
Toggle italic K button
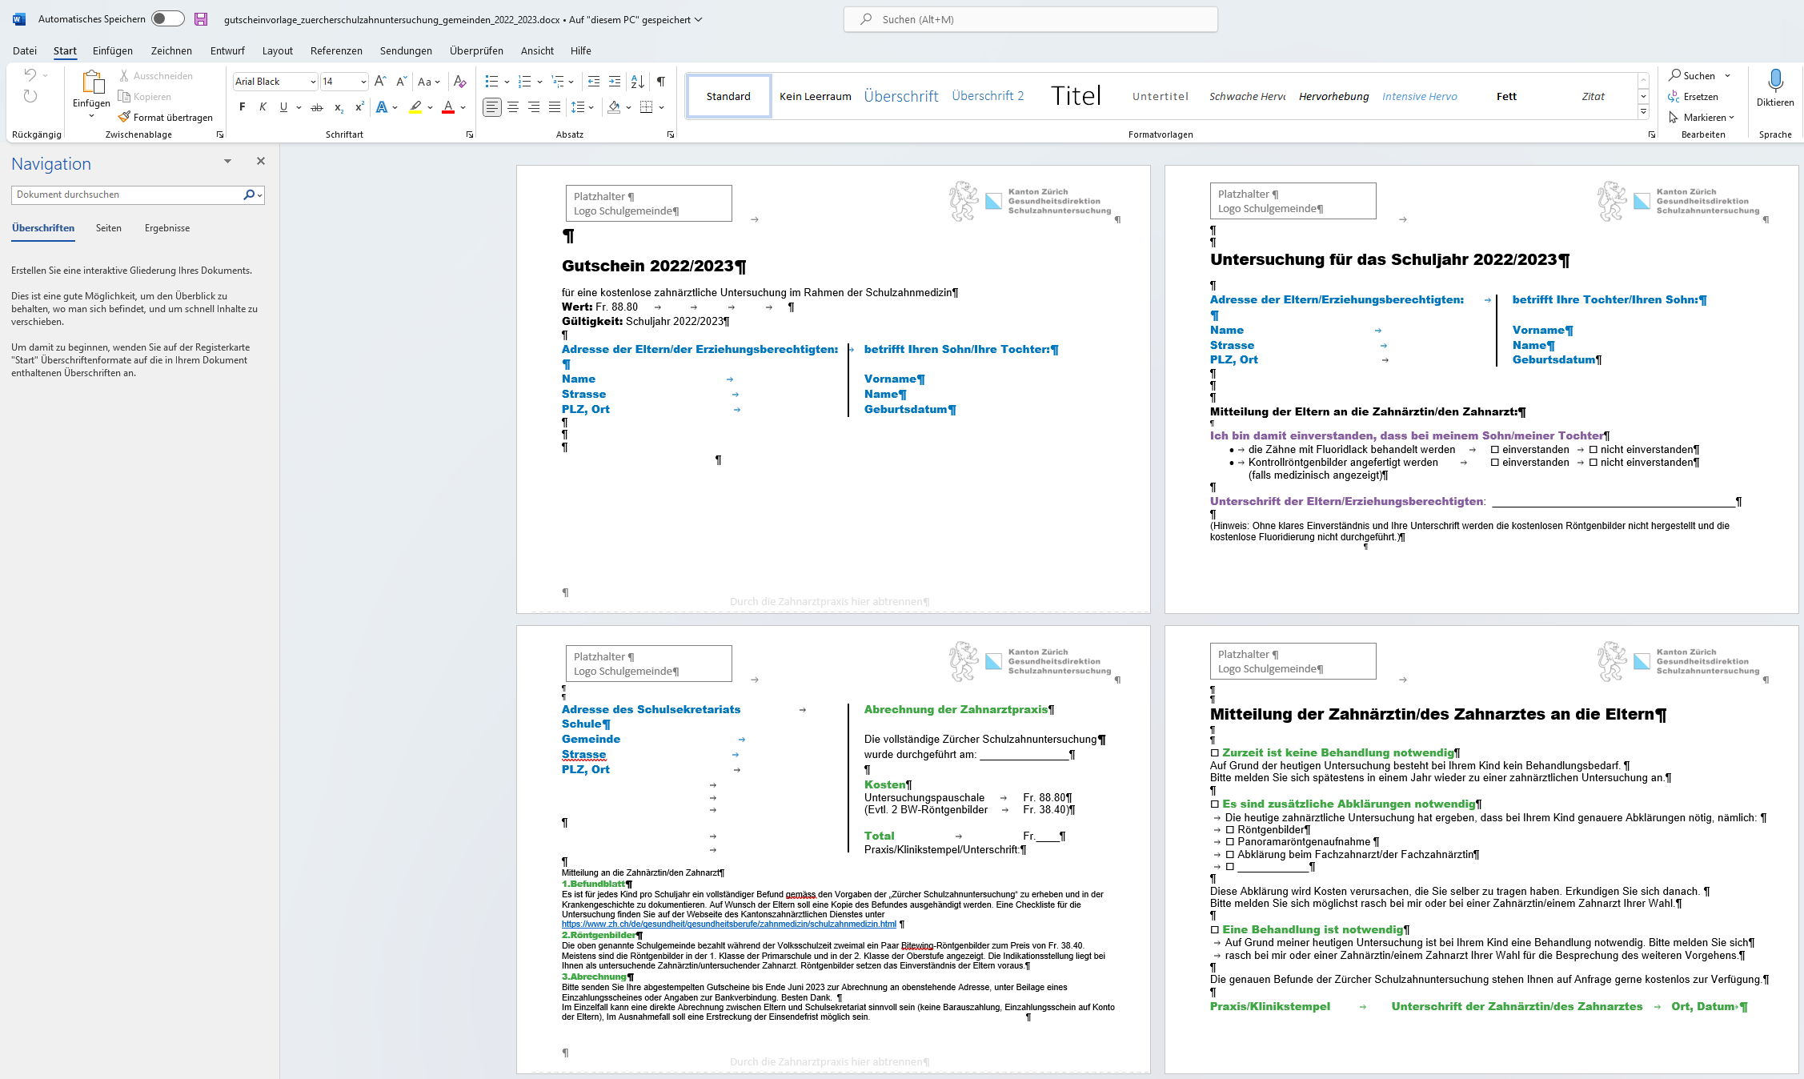tap(263, 106)
